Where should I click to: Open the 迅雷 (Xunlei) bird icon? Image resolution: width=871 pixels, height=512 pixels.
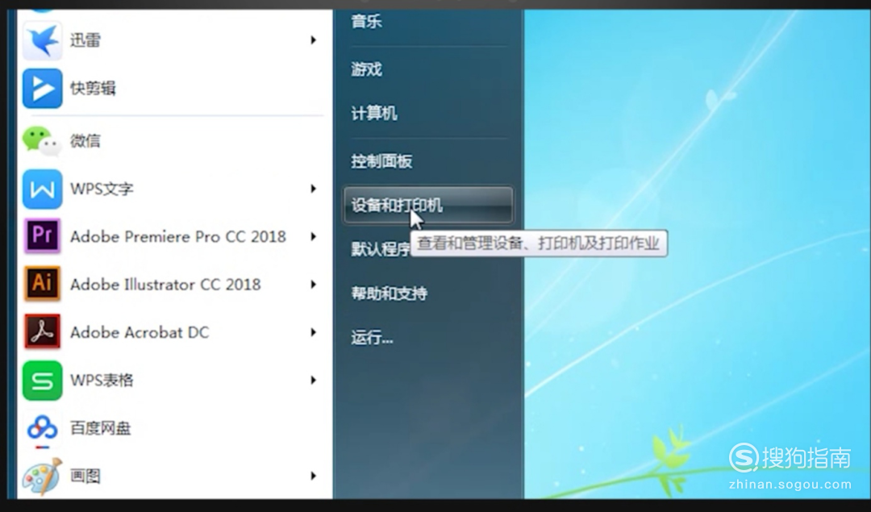pyautogui.click(x=42, y=40)
